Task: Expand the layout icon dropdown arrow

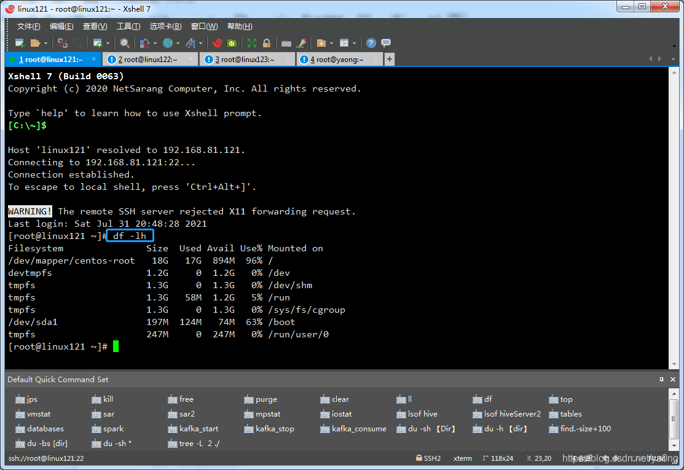Action: coord(354,43)
